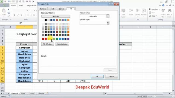The height and width of the screenshot is (98, 175).
Task: Click the Name Box showing B6
Action: tap(21, 23)
